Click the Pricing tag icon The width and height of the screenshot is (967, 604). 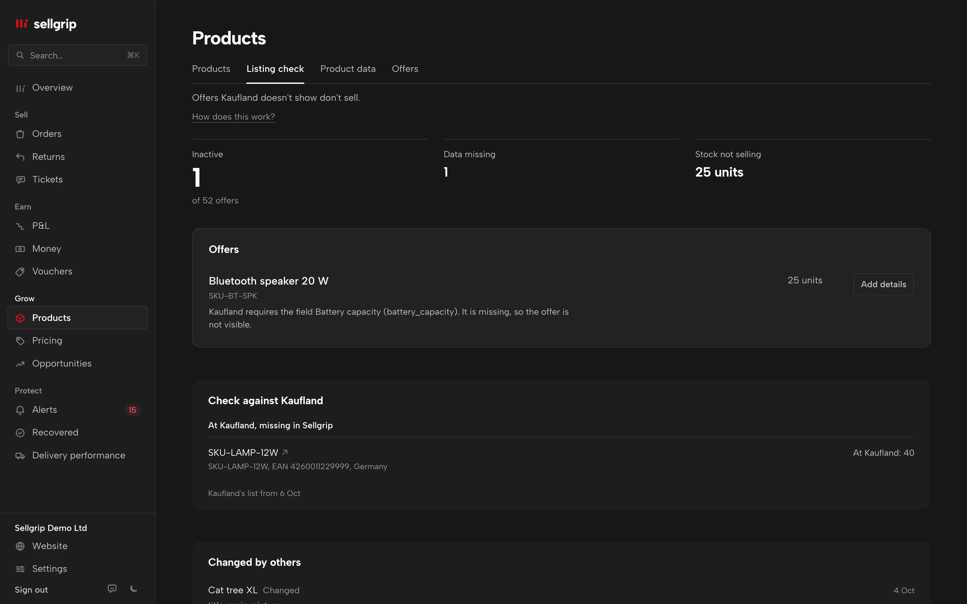pos(20,341)
